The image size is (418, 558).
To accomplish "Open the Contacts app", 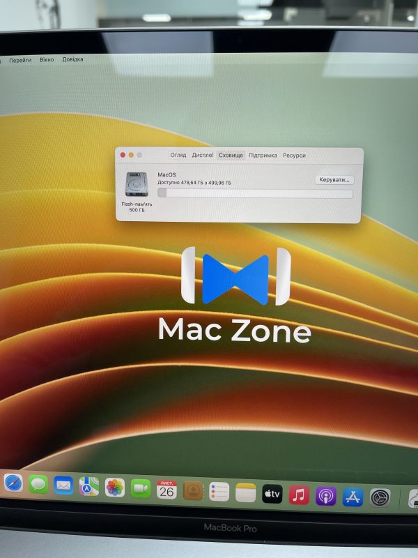I will click(x=193, y=491).
